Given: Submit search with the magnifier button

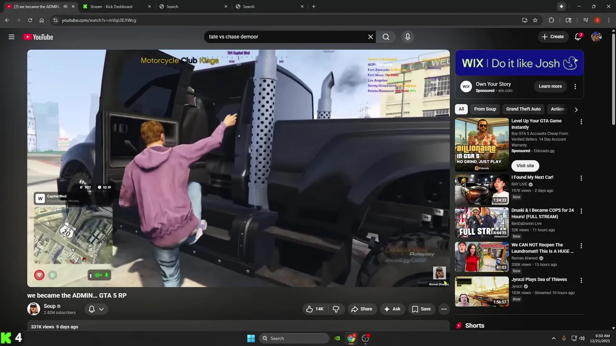Looking at the screenshot, I should (x=386, y=37).
